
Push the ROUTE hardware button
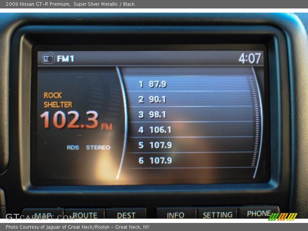[85, 214]
